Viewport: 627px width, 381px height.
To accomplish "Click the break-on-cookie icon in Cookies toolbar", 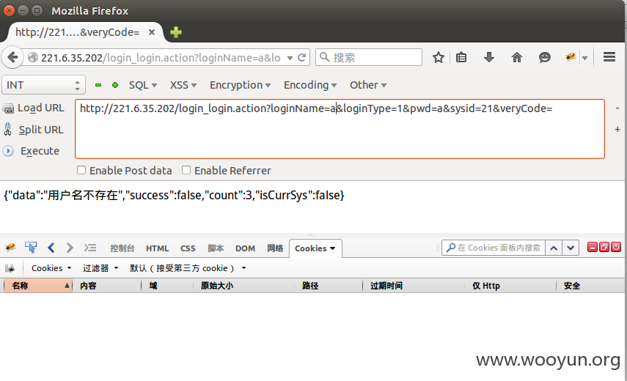I will [10, 268].
